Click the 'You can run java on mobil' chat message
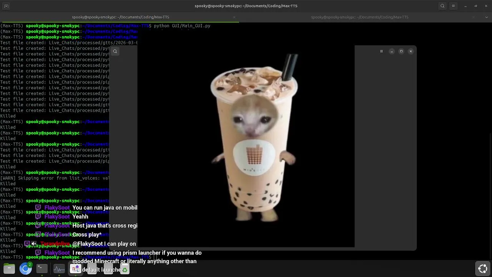Viewport: 492px width, 277px height. coord(105,208)
